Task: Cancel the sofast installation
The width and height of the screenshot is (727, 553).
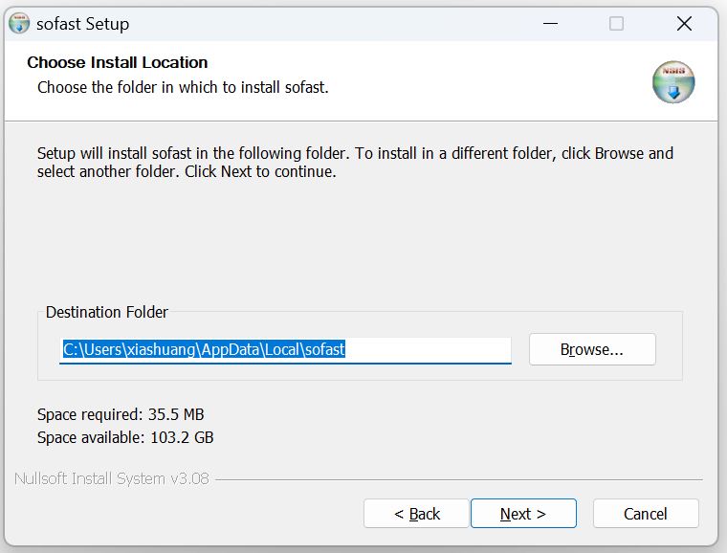Action: pos(646,514)
